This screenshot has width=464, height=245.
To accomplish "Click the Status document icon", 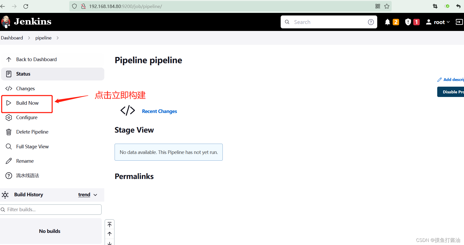I will tap(9, 74).
